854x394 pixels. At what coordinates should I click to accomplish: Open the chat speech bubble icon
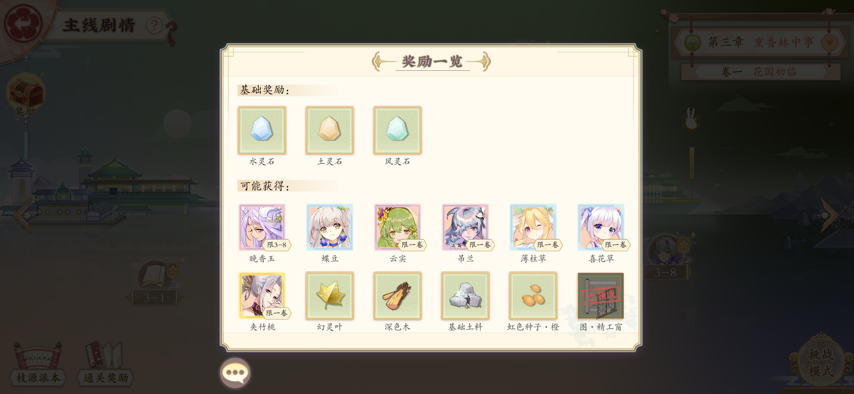235,373
